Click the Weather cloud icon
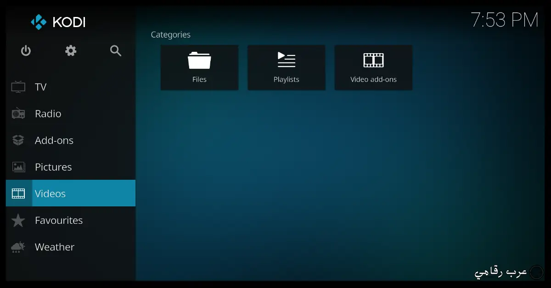The image size is (551, 288). 18,247
